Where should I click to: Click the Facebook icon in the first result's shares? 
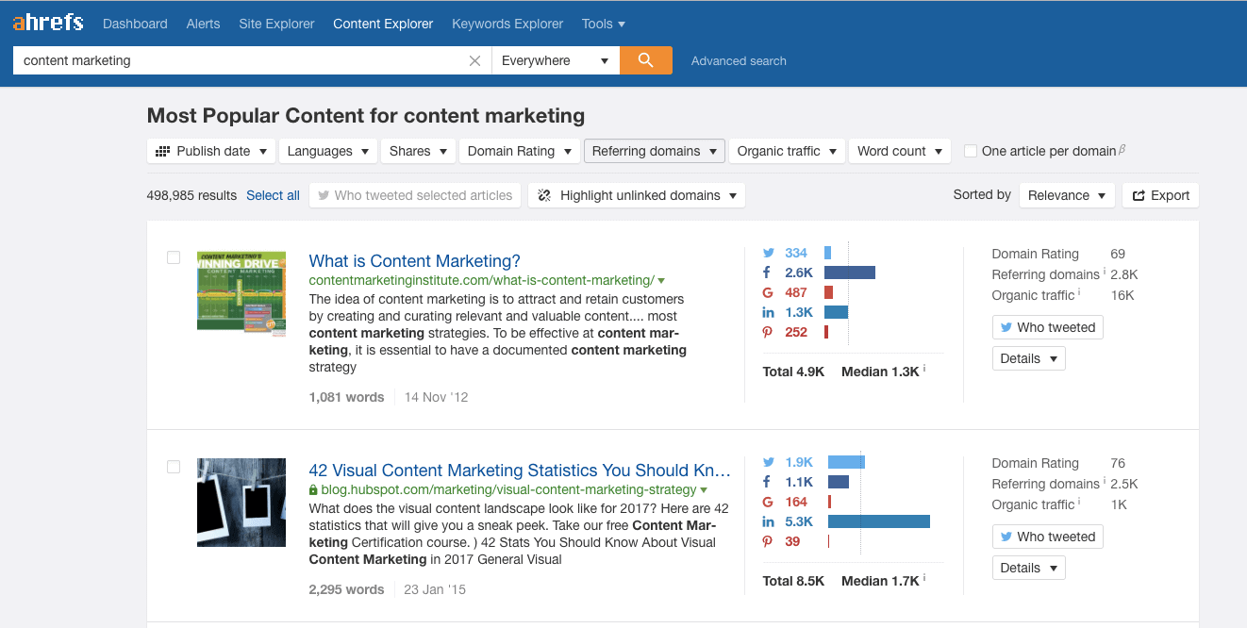pyautogui.click(x=768, y=273)
